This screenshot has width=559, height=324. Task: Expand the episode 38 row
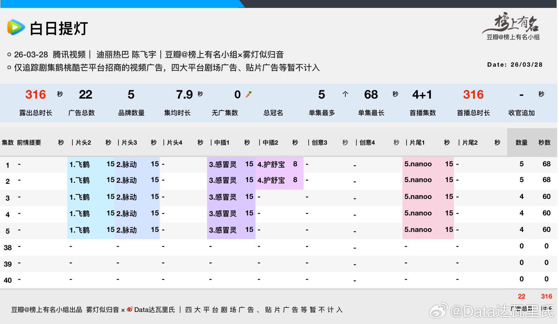pos(8,247)
